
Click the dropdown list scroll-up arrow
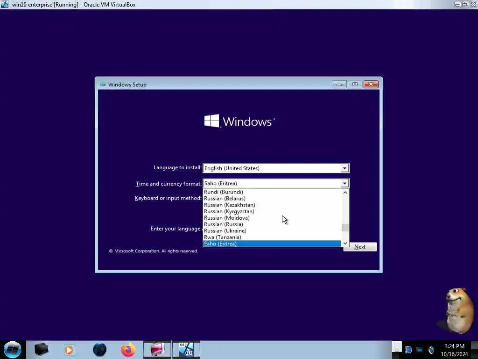(x=345, y=193)
